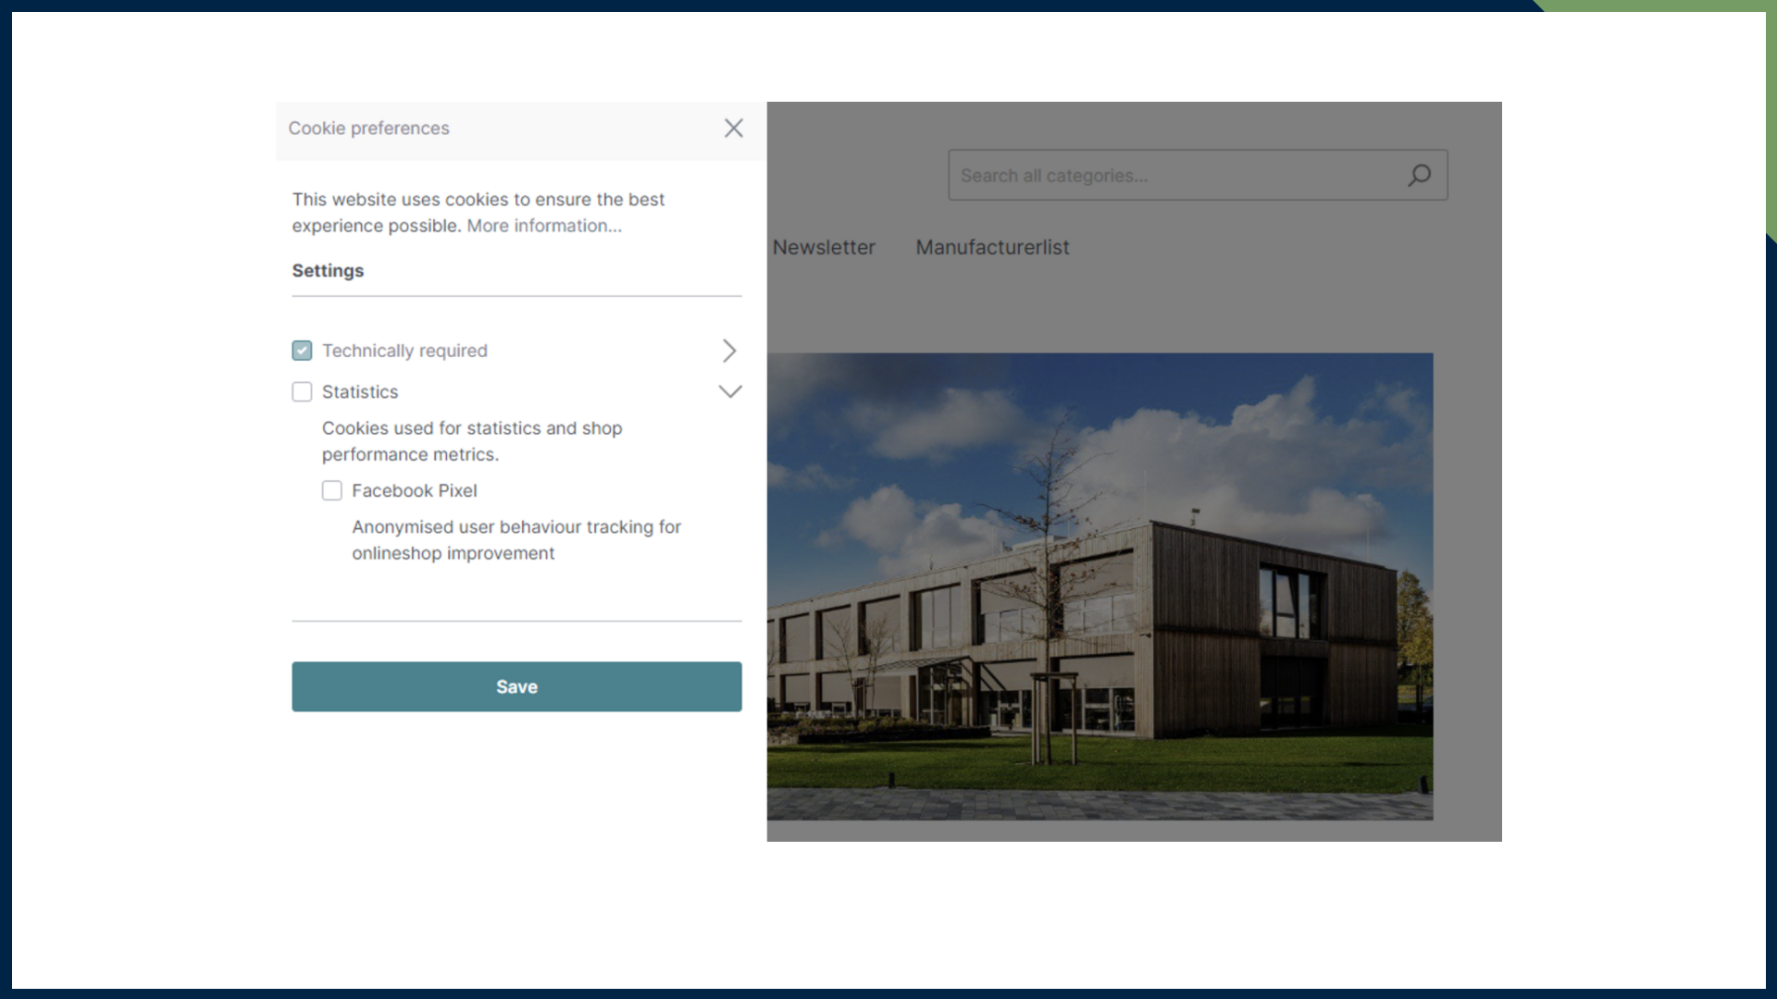This screenshot has height=999, width=1777.
Task: Open the More information link
Action: (x=542, y=226)
